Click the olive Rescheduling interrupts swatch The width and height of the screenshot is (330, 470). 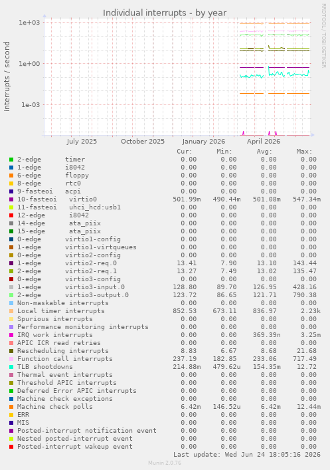click(11, 351)
